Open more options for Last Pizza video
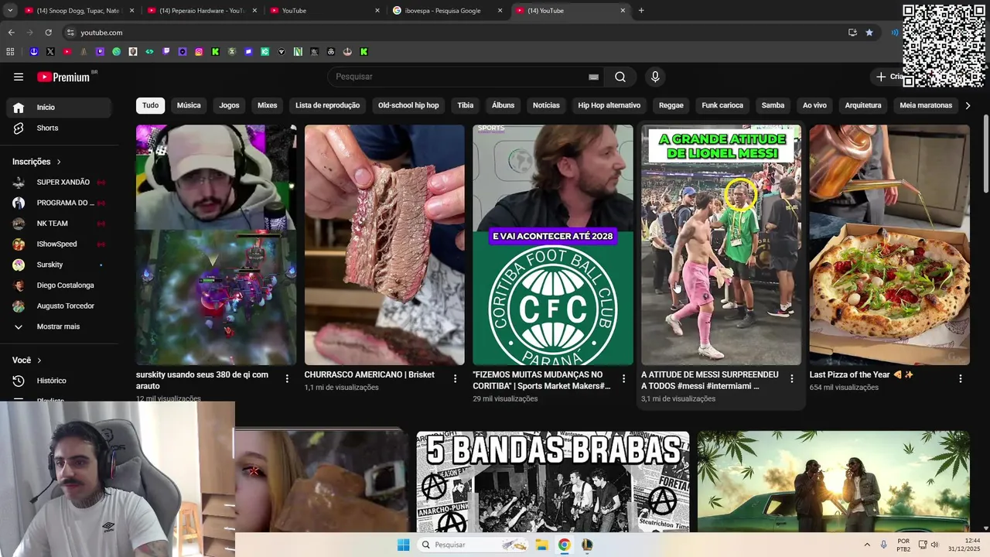 pyautogui.click(x=961, y=378)
